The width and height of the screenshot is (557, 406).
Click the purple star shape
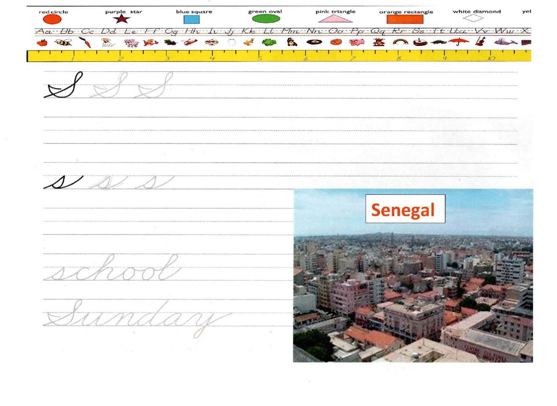[x=121, y=19]
